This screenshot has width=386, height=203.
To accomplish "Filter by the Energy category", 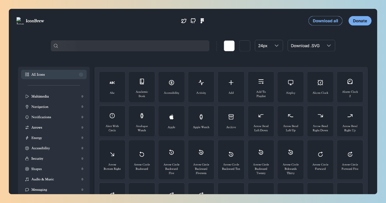I will [54, 138].
